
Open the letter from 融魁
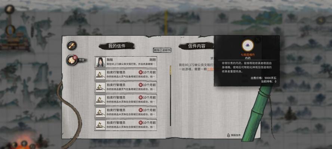(126, 62)
